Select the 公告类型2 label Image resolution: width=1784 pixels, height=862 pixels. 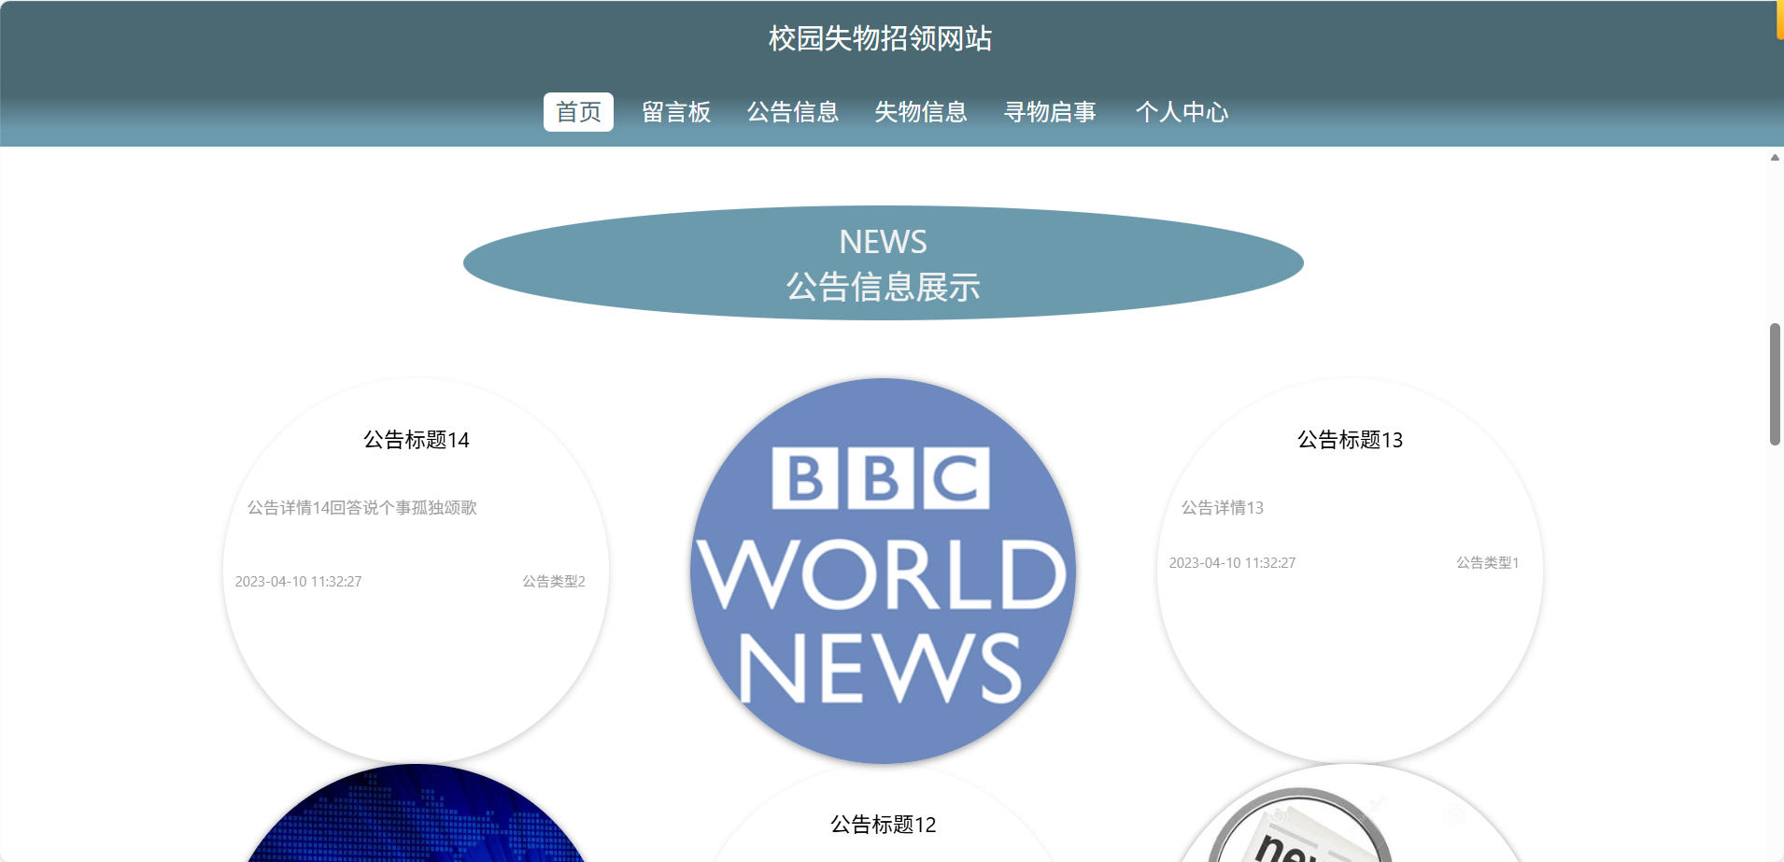pos(554,581)
